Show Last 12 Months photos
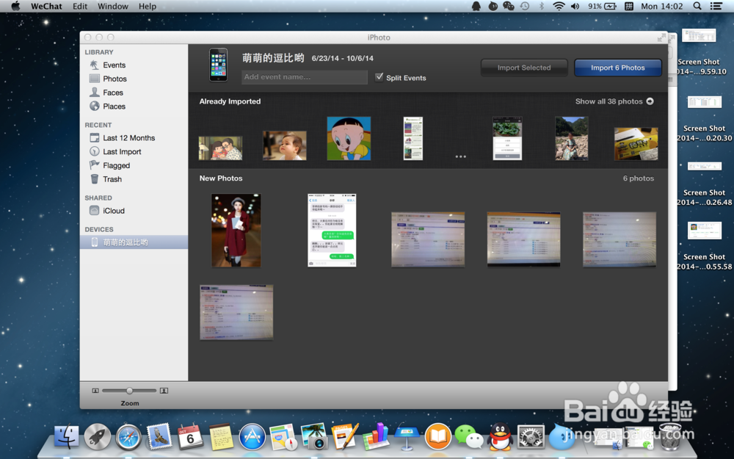Image resolution: width=734 pixels, height=459 pixels. (x=128, y=138)
